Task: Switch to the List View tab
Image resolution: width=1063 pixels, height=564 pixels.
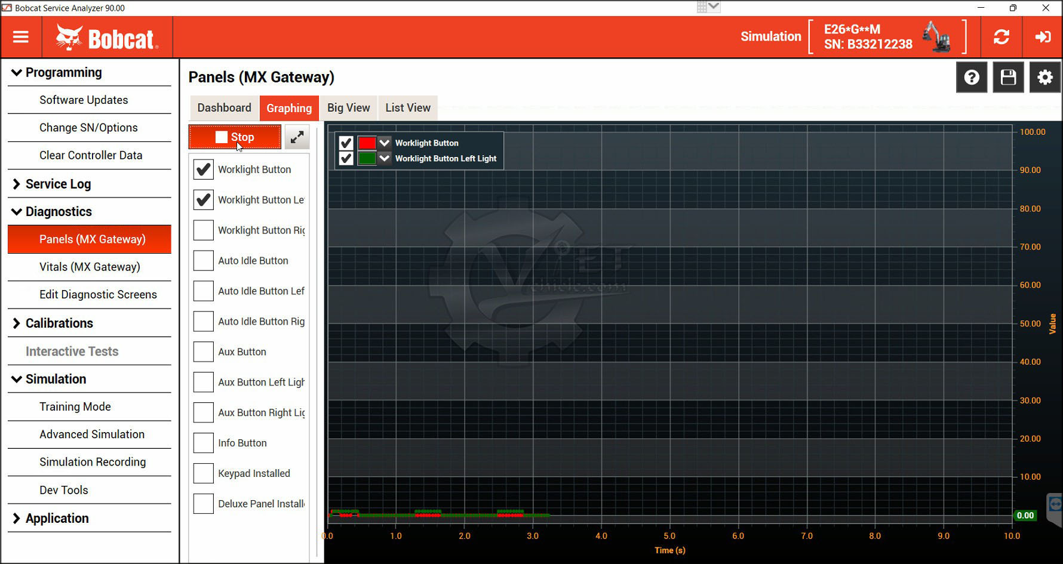Action: point(408,108)
